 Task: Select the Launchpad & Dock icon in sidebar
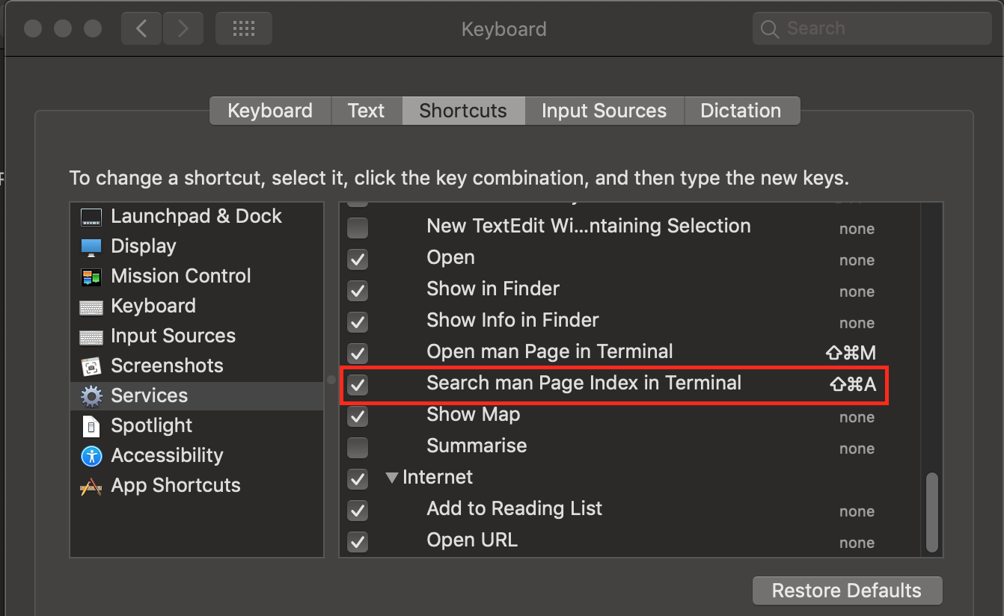(x=91, y=217)
